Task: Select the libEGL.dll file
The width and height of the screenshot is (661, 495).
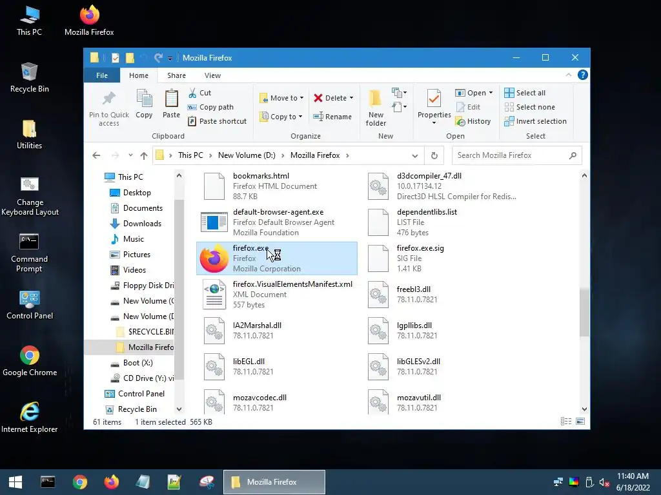Action: point(276,367)
